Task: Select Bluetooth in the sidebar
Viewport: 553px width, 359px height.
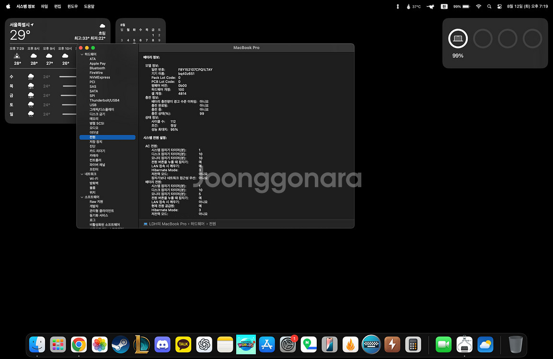Action: [97, 68]
